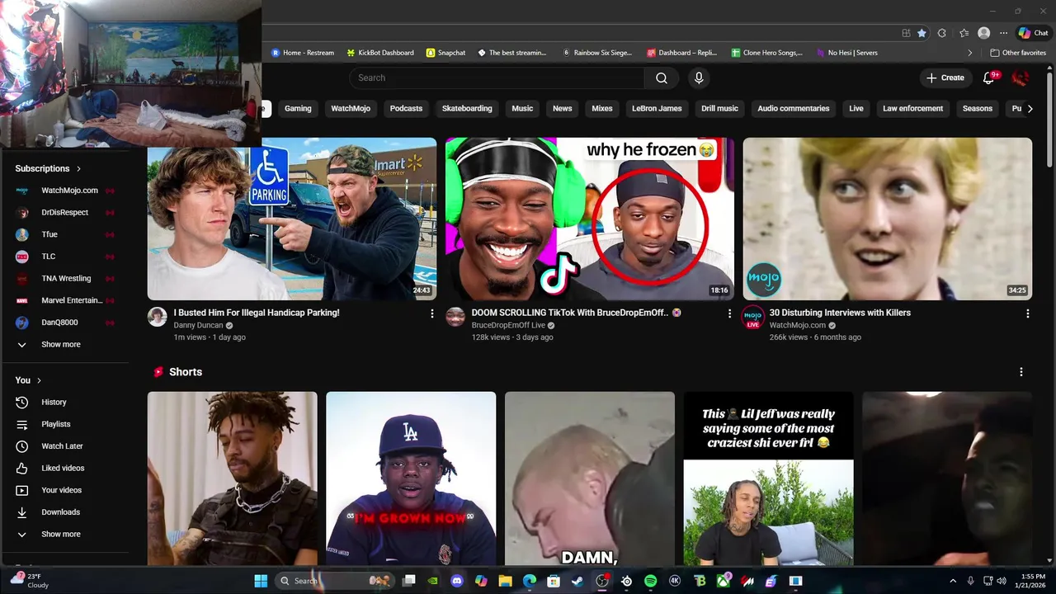1056x594 pixels.
Task: Play the why he frozen video thumbnail
Action: 590,219
